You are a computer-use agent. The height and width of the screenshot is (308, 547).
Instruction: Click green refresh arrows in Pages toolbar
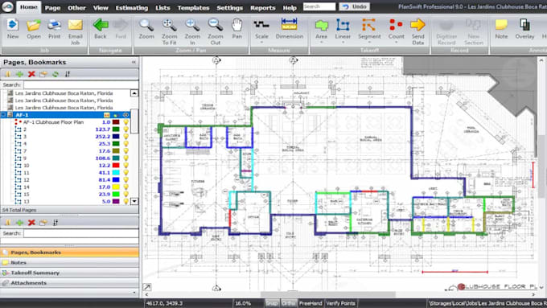pyautogui.click(x=56, y=74)
